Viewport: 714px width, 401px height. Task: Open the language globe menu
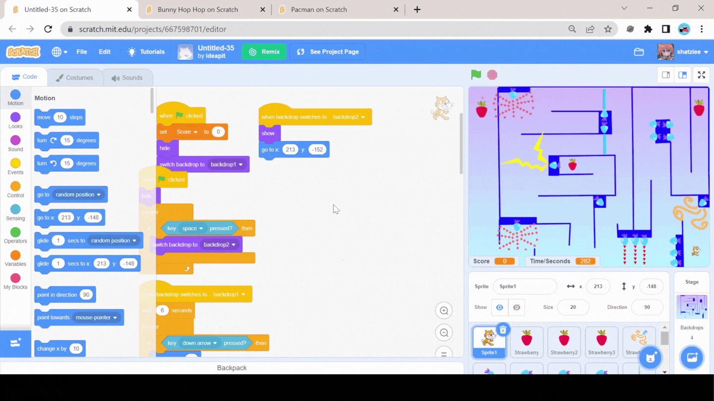[x=59, y=51]
